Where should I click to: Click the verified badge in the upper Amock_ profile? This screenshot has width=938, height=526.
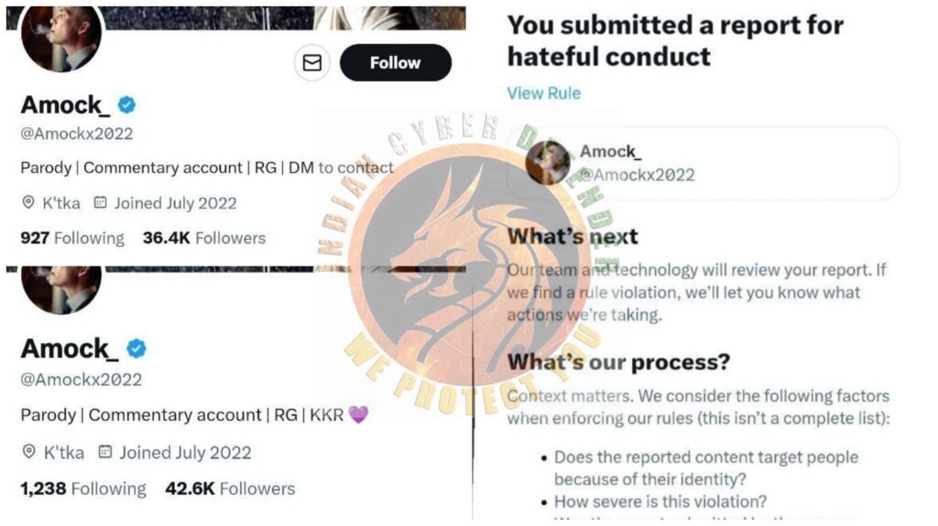[127, 105]
